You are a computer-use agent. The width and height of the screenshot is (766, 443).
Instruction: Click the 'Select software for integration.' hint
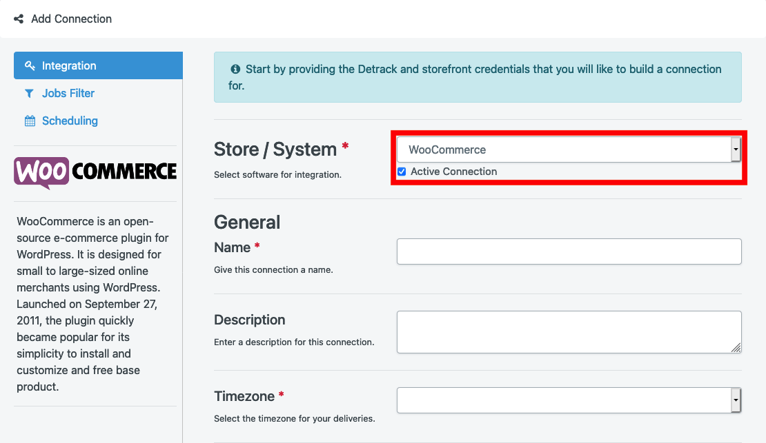click(277, 175)
